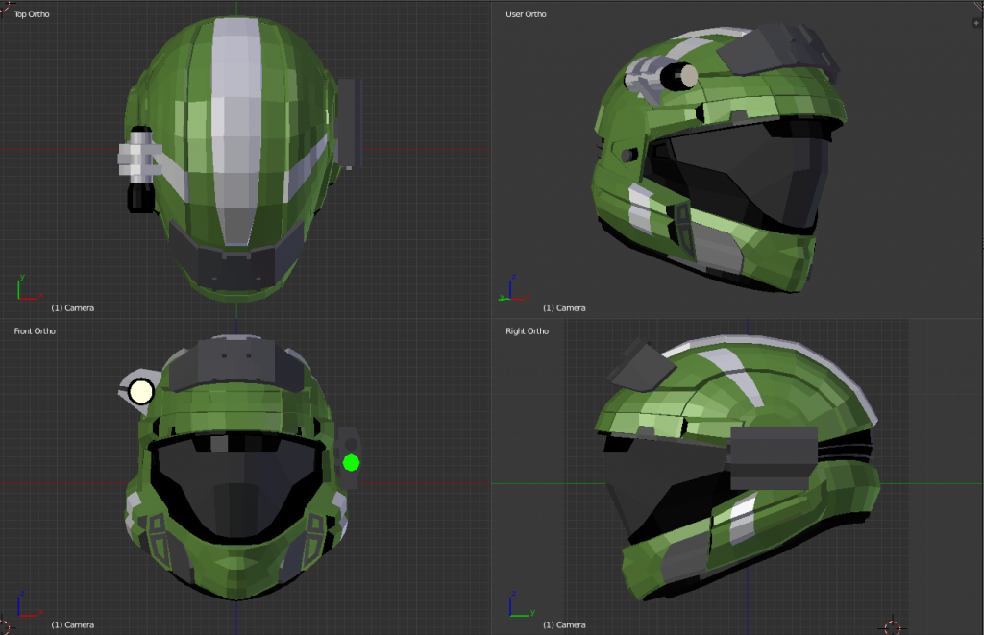The image size is (984, 635).
Task: Click the Right Ortho viewport label
Action: click(528, 330)
